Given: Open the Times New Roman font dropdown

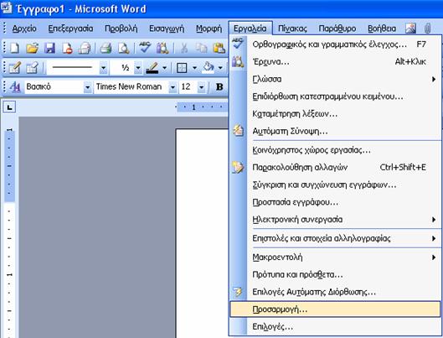Looking at the screenshot, I should coord(173,87).
